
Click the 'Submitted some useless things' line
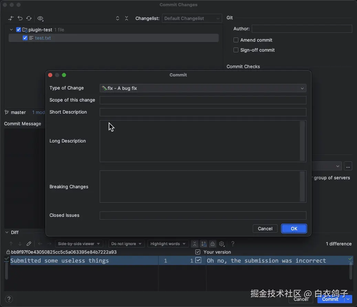pos(60,261)
